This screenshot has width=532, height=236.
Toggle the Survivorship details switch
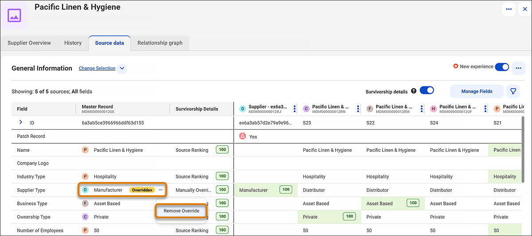point(426,90)
